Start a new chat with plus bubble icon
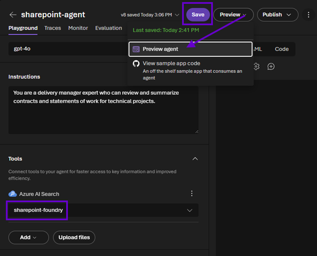This screenshot has height=256, width=317. pyautogui.click(x=271, y=66)
